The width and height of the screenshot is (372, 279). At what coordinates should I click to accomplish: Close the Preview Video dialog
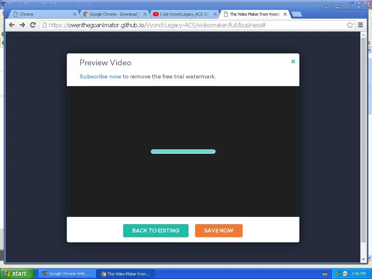293,61
